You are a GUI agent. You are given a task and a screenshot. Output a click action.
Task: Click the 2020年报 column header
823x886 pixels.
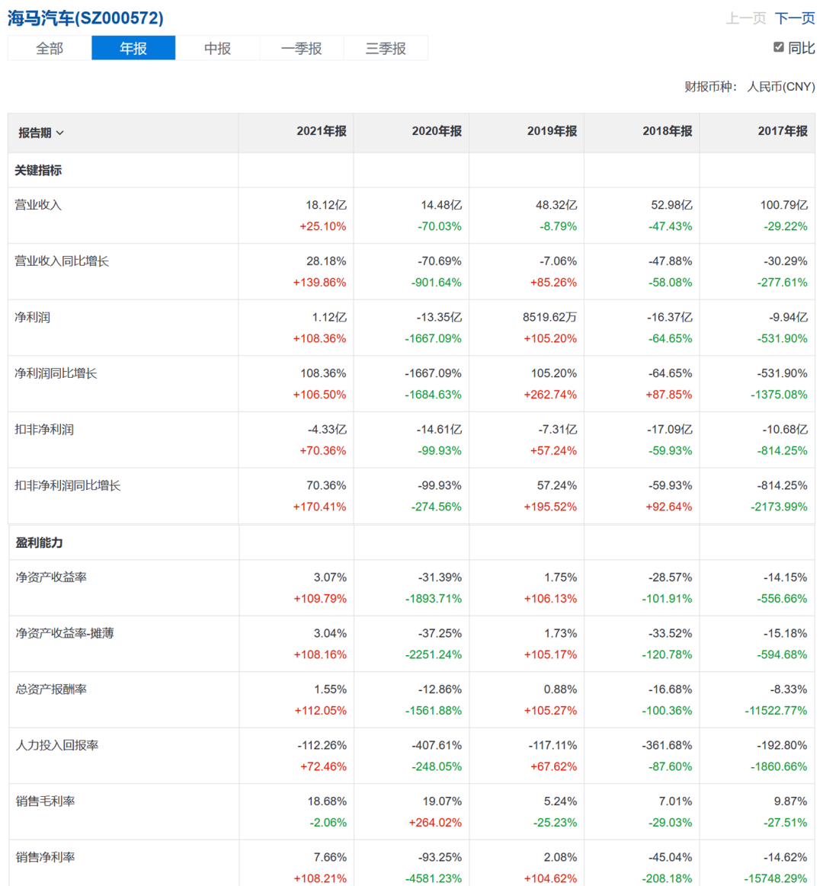pyautogui.click(x=437, y=132)
